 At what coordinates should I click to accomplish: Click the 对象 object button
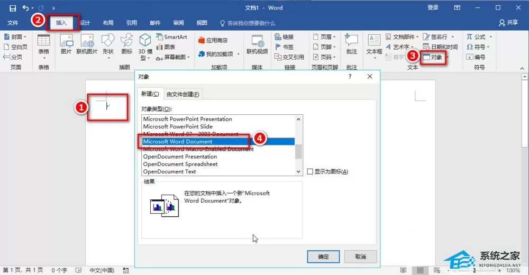433,57
